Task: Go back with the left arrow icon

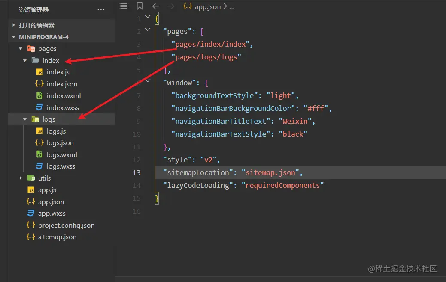Action: pos(155,6)
